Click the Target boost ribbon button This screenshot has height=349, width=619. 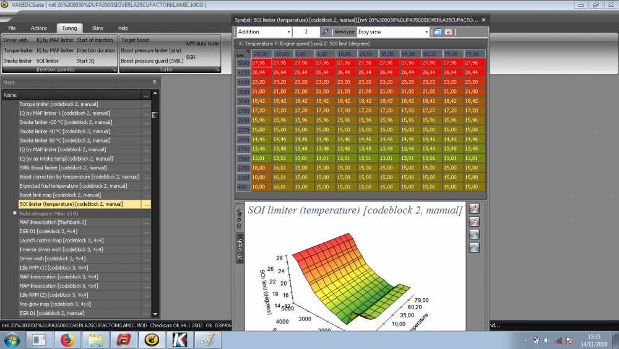pyautogui.click(x=135, y=40)
